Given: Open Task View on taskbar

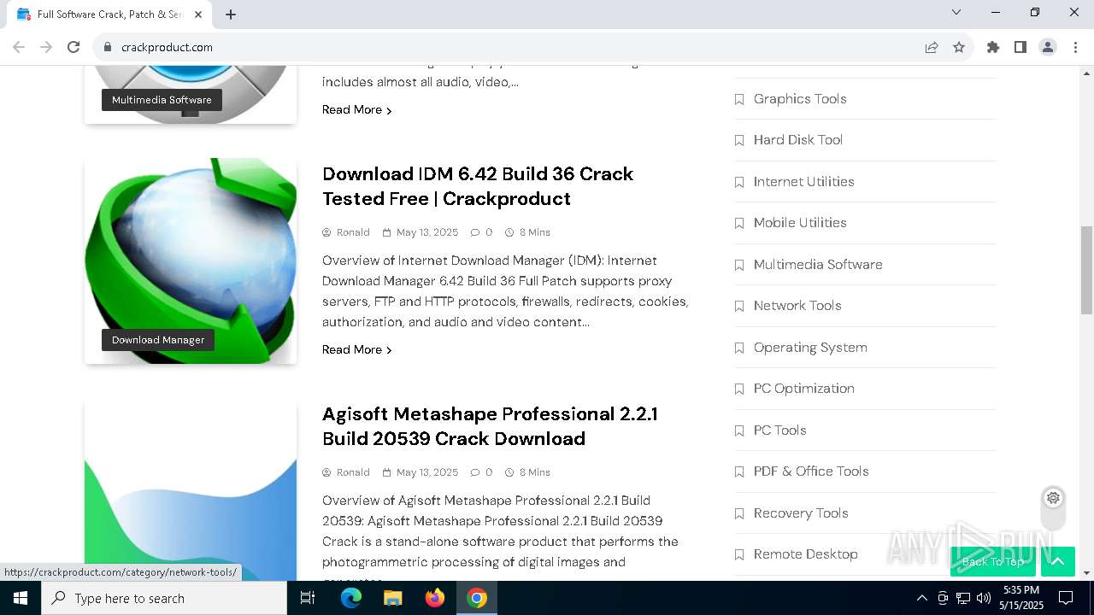Looking at the screenshot, I should (x=308, y=598).
